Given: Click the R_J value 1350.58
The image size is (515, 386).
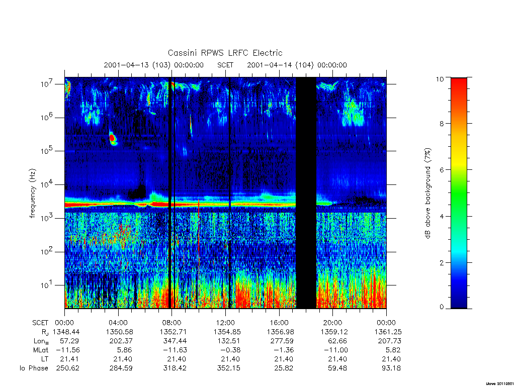Looking at the screenshot, I should coord(120,332).
